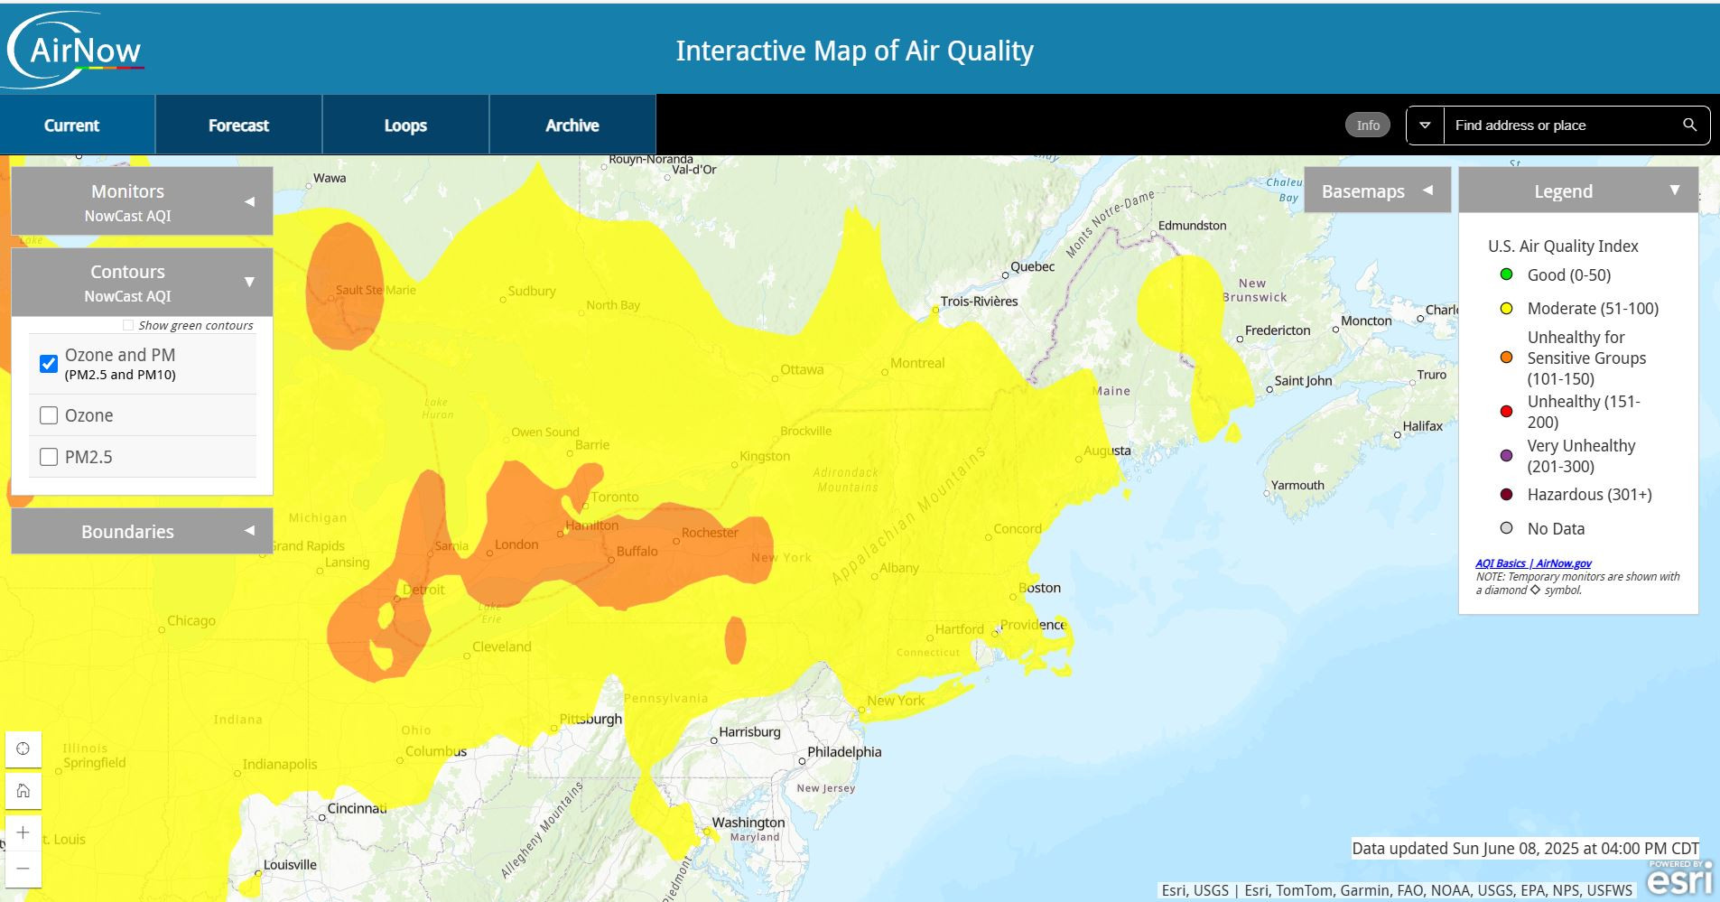This screenshot has height=902, width=1720.
Task: Check the Ozone contour checkbox
Action: [x=49, y=415]
